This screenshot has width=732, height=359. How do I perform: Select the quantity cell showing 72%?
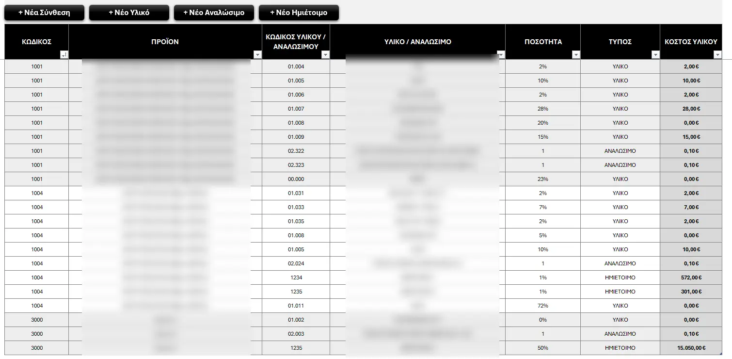tap(542, 306)
